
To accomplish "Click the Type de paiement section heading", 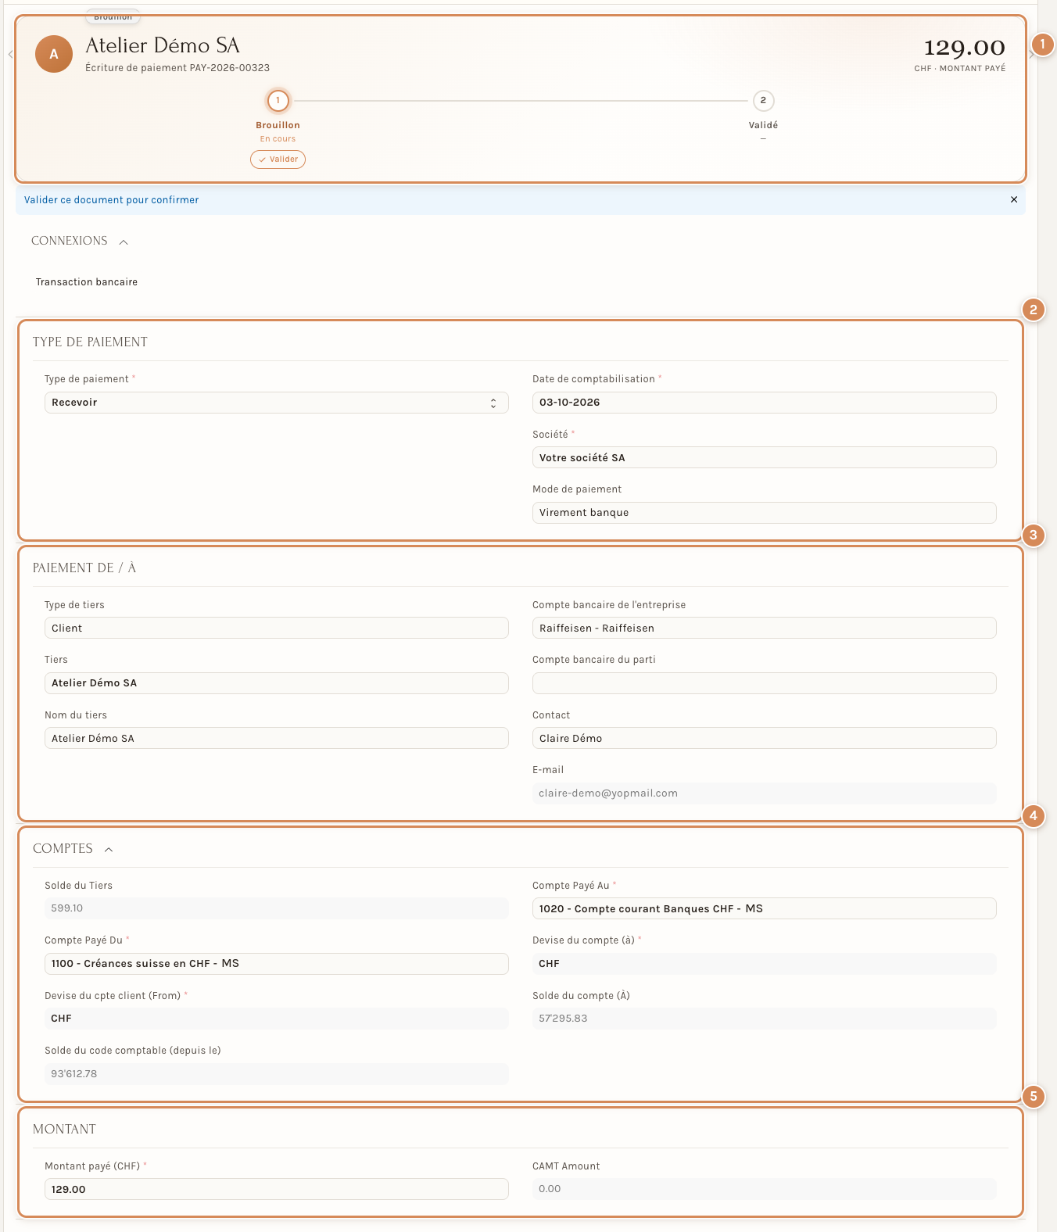I will tap(90, 342).
